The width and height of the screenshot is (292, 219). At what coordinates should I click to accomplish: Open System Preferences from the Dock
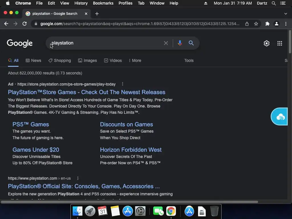pos(140,211)
